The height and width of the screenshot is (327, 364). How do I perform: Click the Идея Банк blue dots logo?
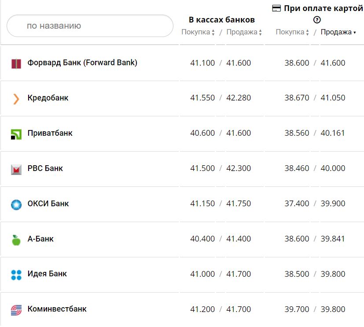click(16, 275)
